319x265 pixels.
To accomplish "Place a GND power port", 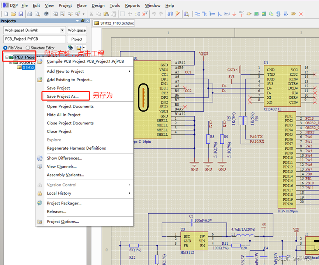I will point(234,14).
